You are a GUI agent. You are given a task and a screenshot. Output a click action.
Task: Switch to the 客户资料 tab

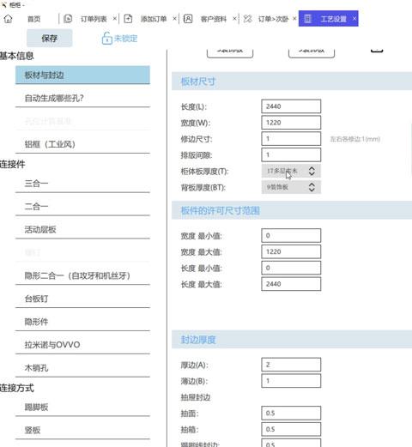pos(214,19)
